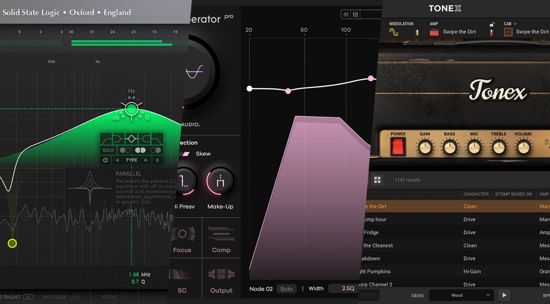The image size is (550, 304).
Task: Open the hamburger preset menu
Action: (x=346, y=14)
